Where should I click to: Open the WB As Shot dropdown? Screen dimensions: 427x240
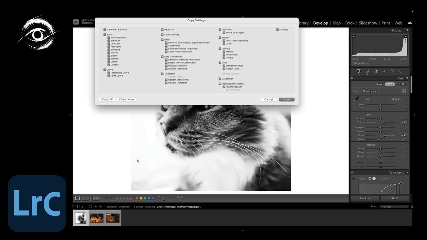[x=396, y=99]
